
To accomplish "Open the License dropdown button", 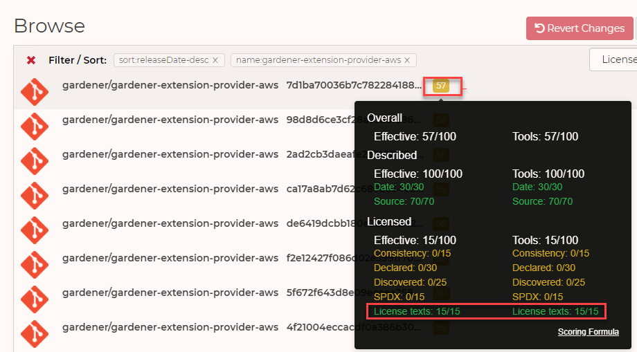I will [613, 59].
